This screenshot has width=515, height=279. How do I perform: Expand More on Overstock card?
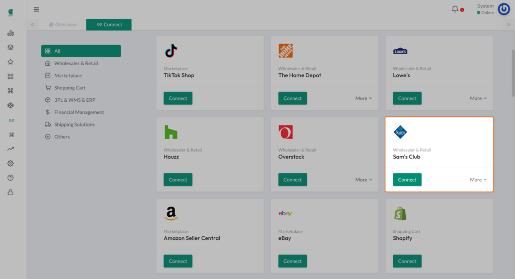coord(364,180)
